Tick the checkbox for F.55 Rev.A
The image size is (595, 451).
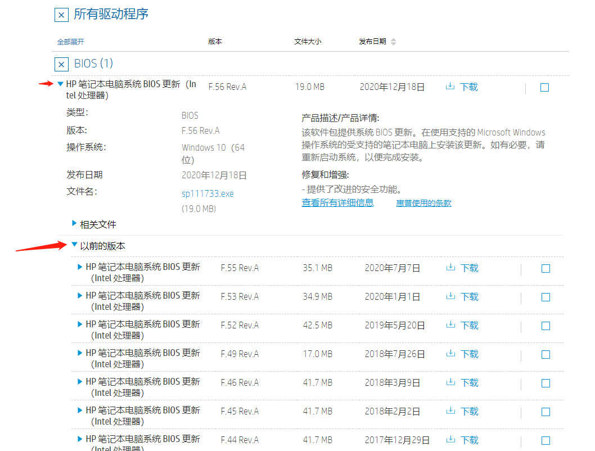tap(546, 269)
